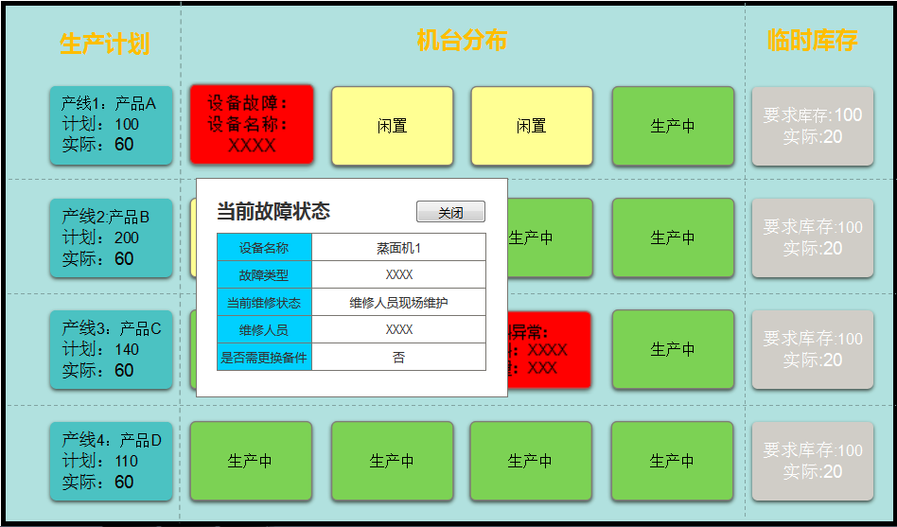Click the 生产中 card in 产线1 row
Image resolution: width=897 pixels, height=527 pixels.
click(673, 126)
